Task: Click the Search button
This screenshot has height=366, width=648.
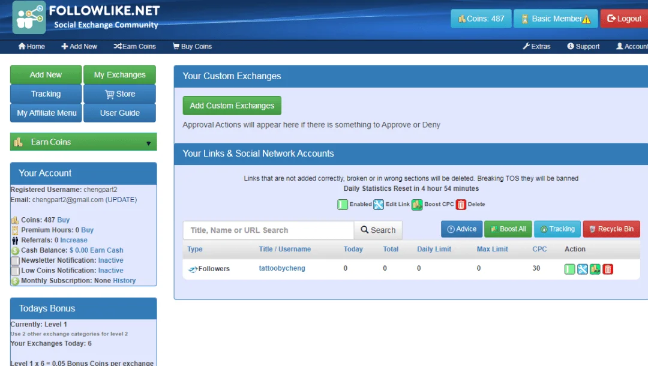Action: (378, 230)
